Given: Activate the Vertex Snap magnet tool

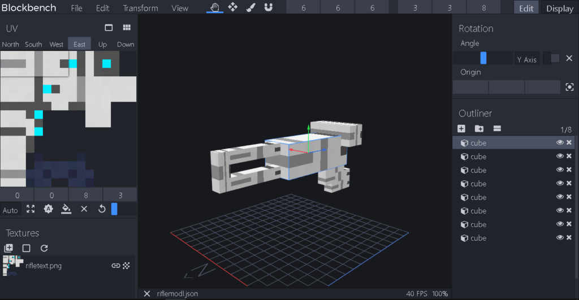Looking at the screenshot, I should (x=269, y=7).
